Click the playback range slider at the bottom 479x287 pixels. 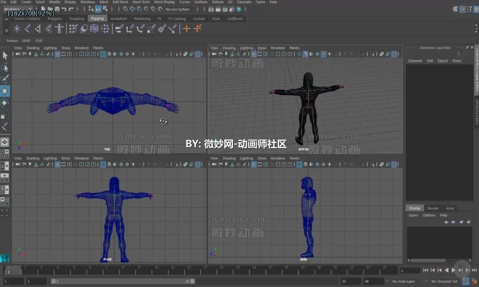click(123, 281)
